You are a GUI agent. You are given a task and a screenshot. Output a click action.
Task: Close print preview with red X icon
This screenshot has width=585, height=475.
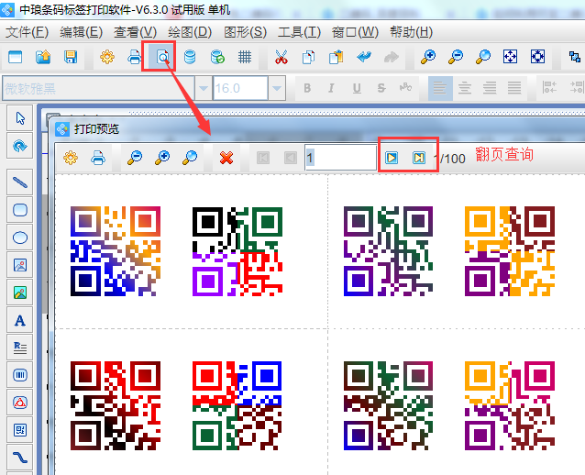(226, 158)
